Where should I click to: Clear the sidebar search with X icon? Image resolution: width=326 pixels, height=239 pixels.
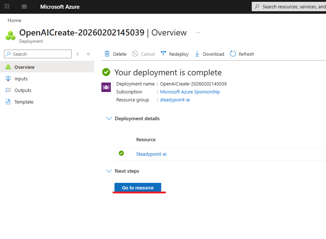coord(78,54)
